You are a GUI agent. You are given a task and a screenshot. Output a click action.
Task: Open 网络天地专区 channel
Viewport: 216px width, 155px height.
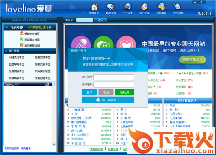17,57
